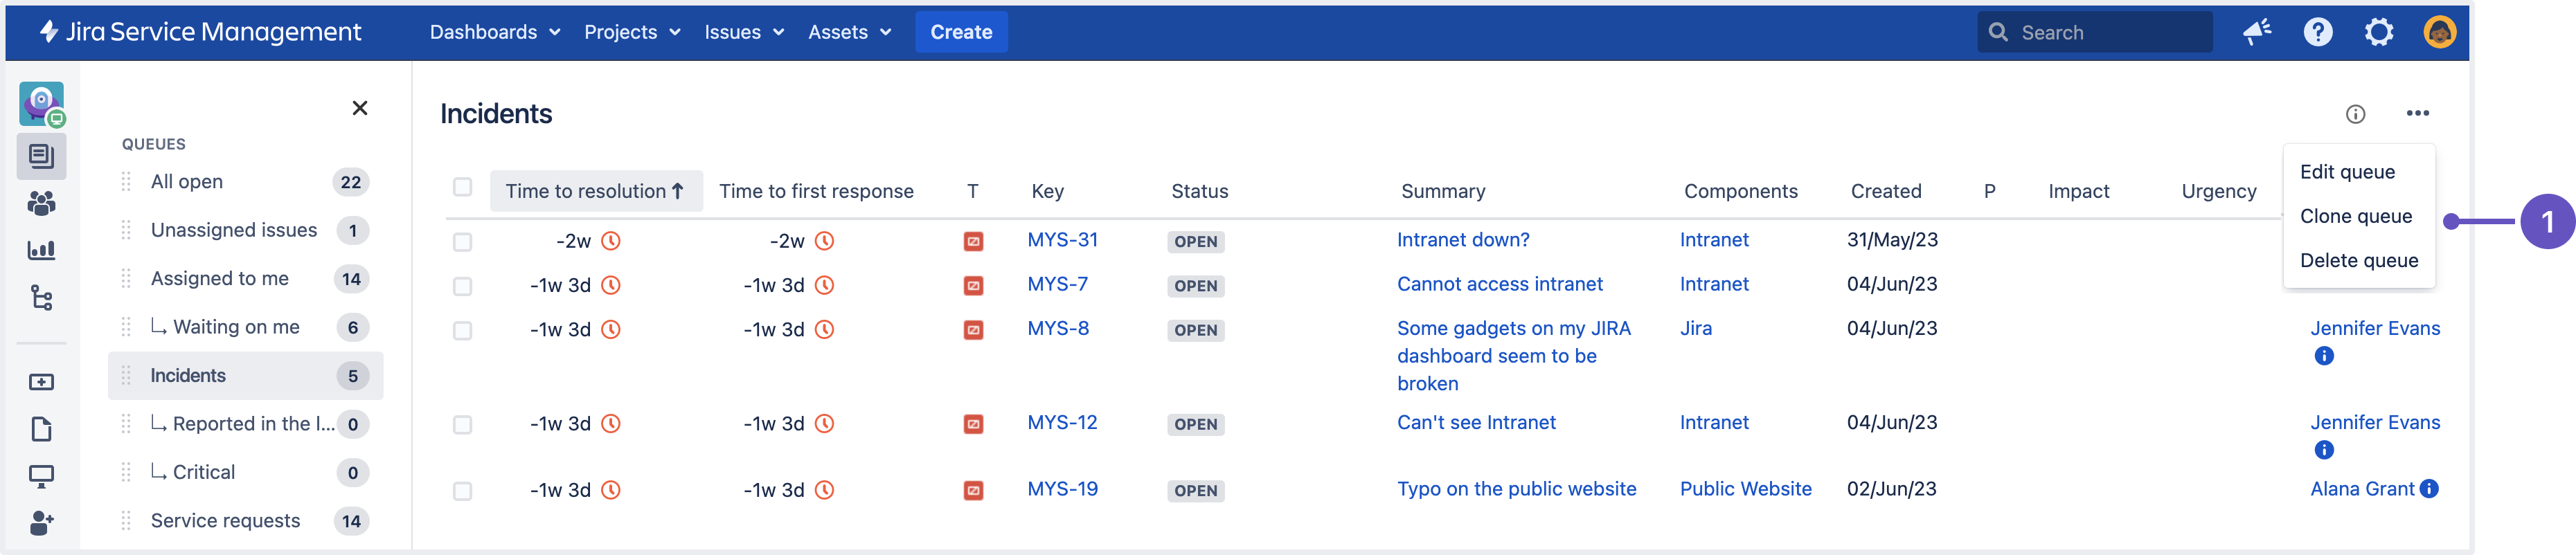This screenshot has width=2576, height=555.
Task: Expand the Dashboards dropdown
Action: tap(494, 33)
